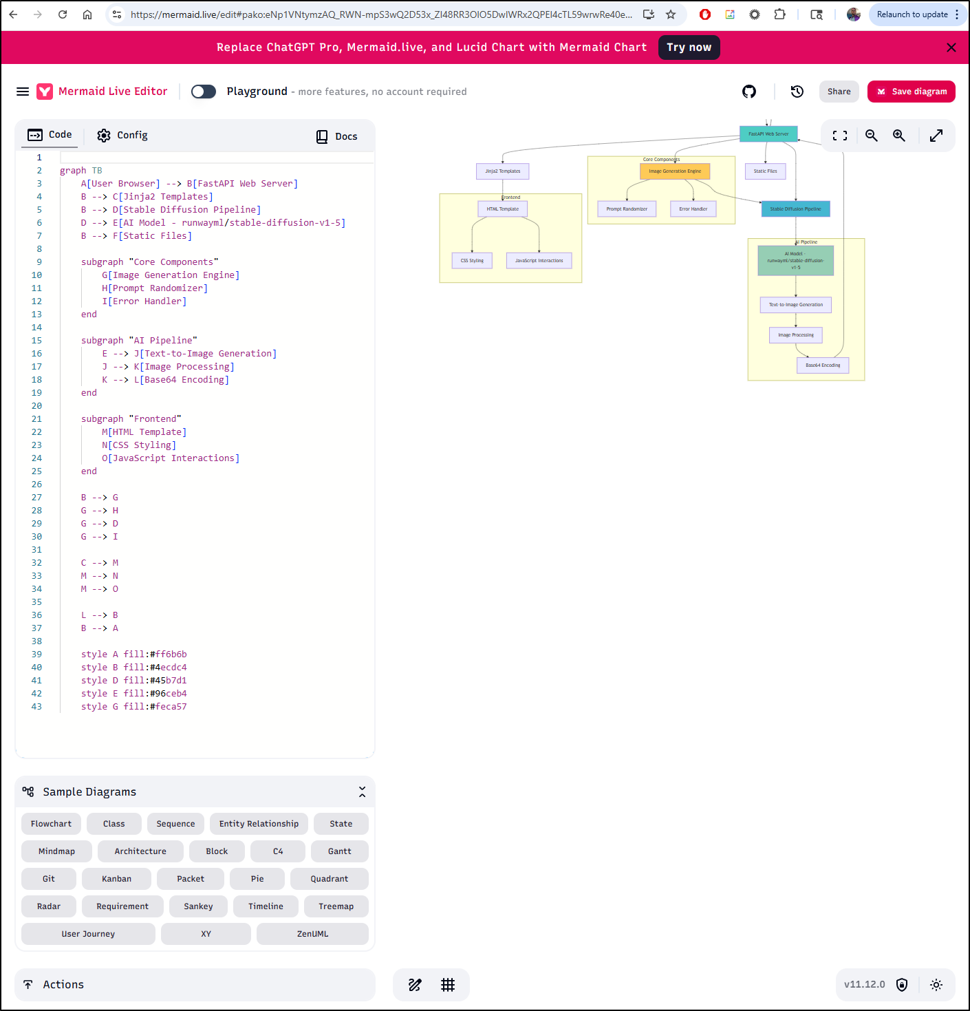Click the Save diagram button
Viewport: 970px width, 1011px height.
(911, 92)
